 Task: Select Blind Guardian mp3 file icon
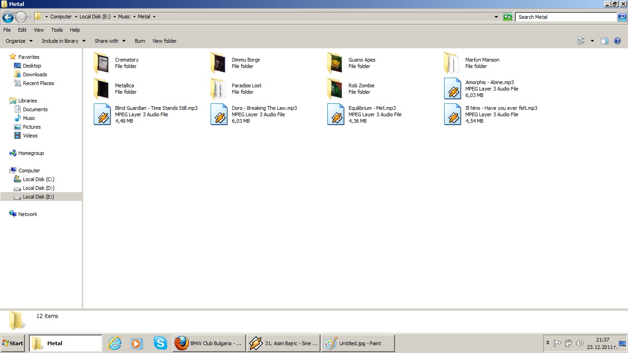102,114
